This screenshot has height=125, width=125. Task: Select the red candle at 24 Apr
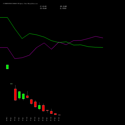click(x=51, y=112)
